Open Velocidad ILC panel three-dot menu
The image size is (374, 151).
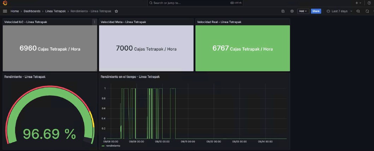click(x=94, y=22)
